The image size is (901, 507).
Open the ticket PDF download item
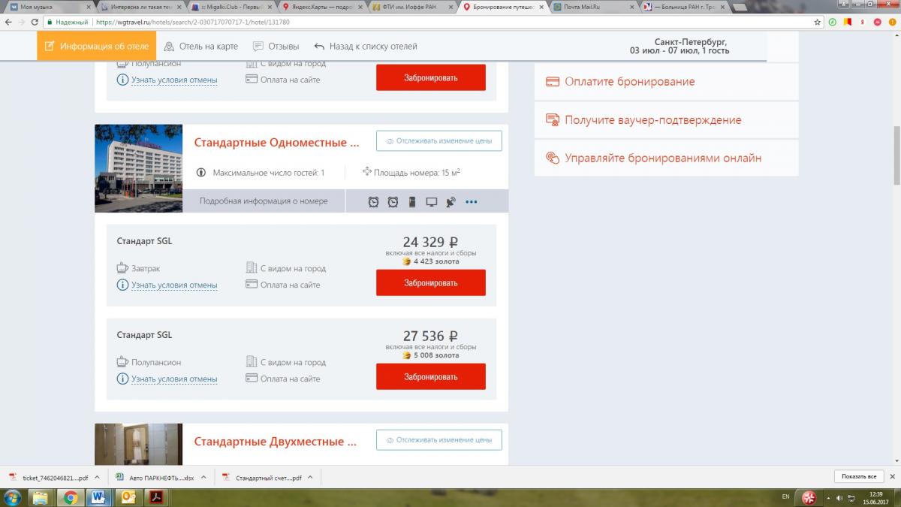pos(49,478)
